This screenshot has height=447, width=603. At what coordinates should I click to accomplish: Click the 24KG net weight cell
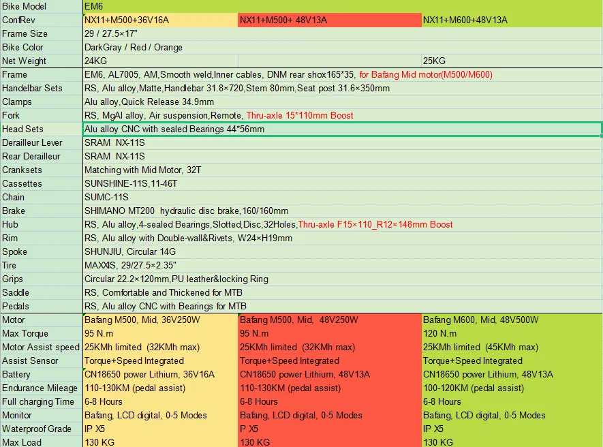pos(160,61)
